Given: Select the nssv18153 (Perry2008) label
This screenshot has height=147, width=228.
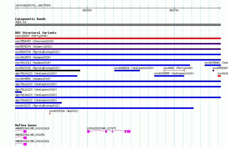Looking at the screenshot, I should click(x=32, y=36).
